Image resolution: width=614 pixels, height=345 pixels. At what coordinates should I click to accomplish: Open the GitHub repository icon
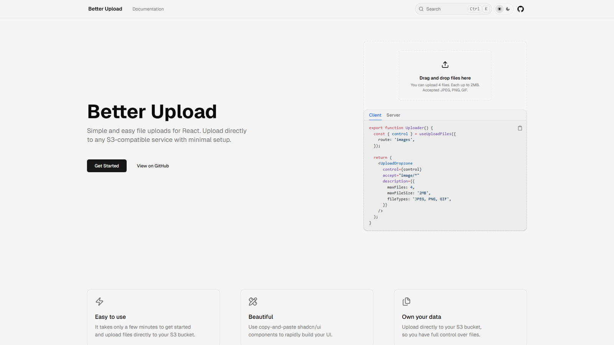click(520, 9)
